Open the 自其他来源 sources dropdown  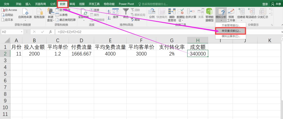click(25, 15)
